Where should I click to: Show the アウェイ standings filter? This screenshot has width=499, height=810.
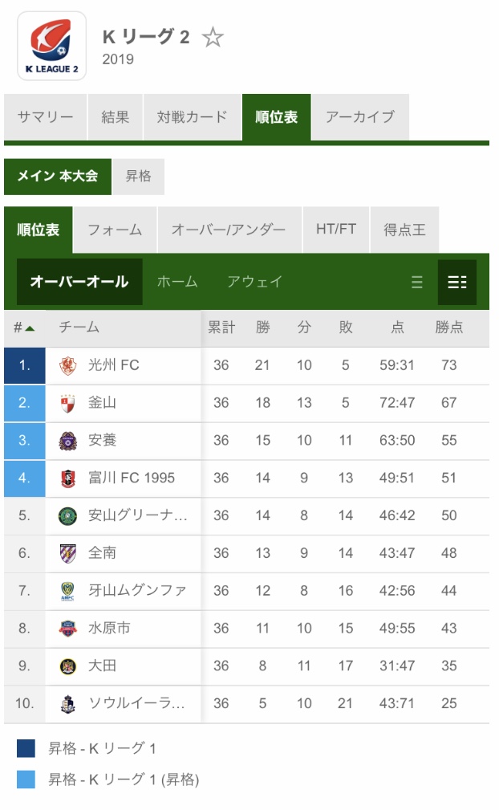pos(255,282)
